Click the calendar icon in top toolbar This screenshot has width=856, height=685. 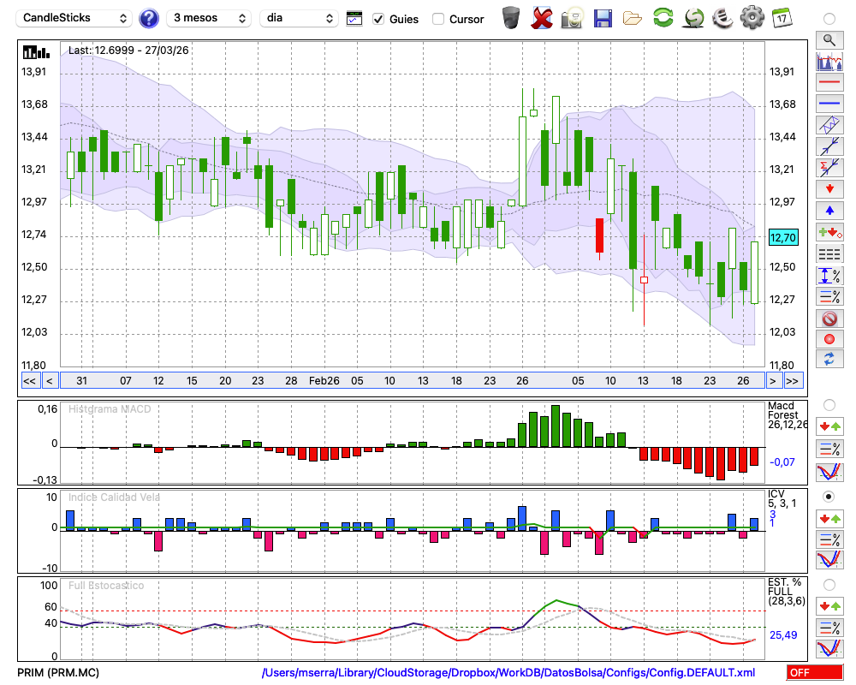[x=782, y=18]
